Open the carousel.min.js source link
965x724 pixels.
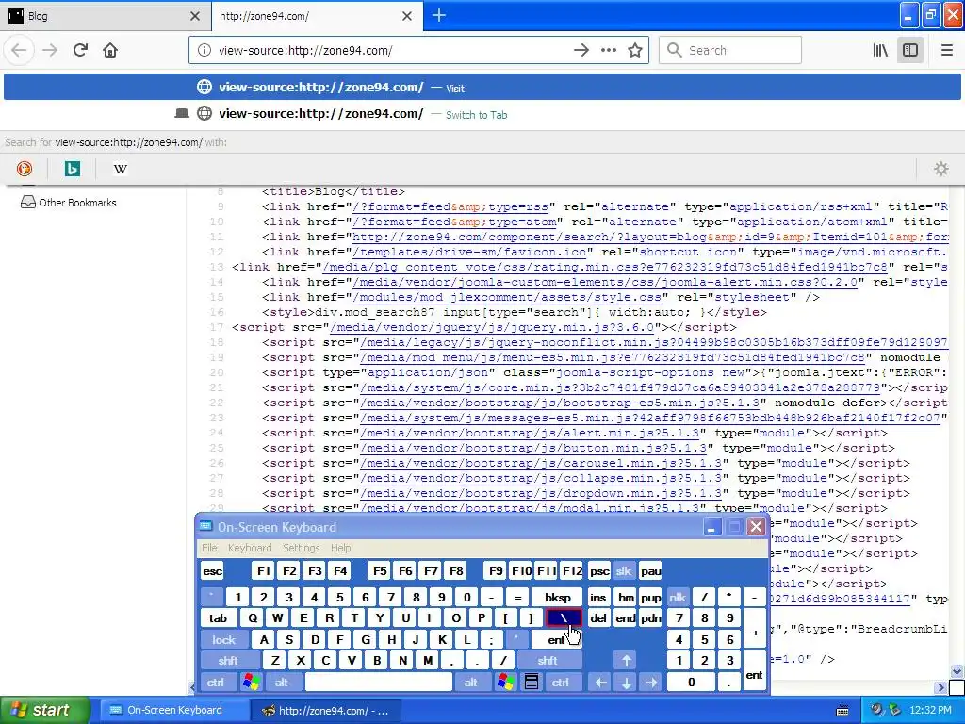click(541, 463)
